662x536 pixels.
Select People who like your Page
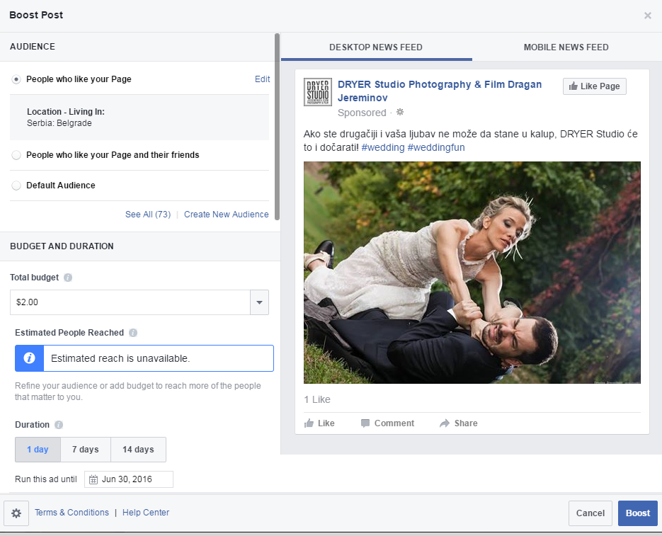coord(16,79)
